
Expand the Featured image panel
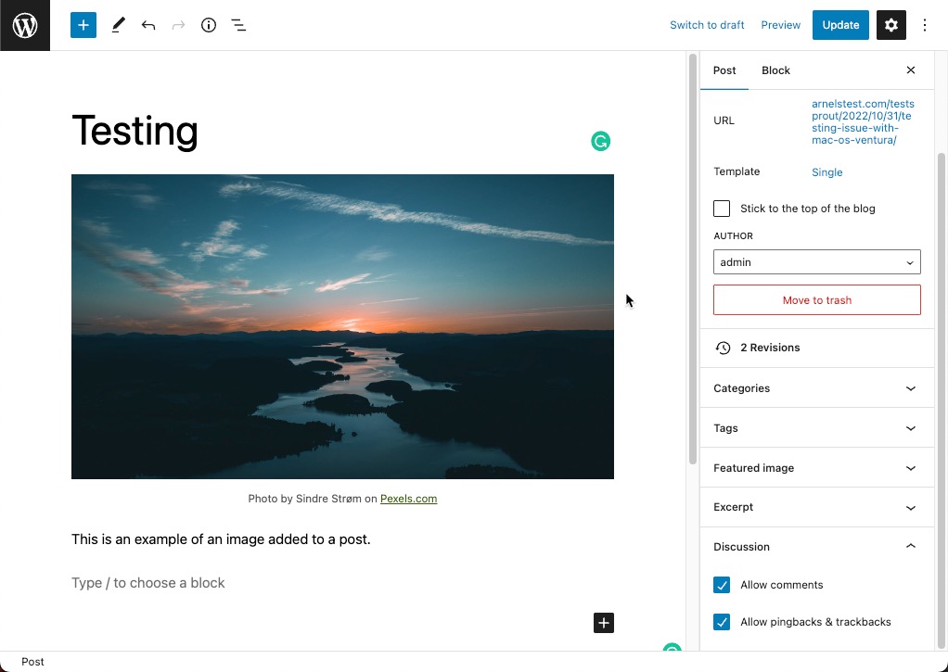coord(816,468)
